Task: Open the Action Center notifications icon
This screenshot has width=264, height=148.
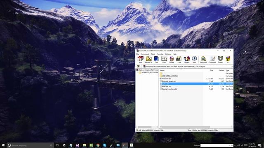Action: 260,145
